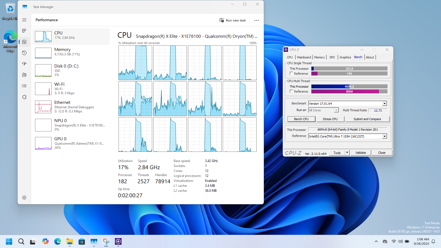Open Details page icon in sidebar
This screenshot has height=248, width=441.
tap(24, 86)
